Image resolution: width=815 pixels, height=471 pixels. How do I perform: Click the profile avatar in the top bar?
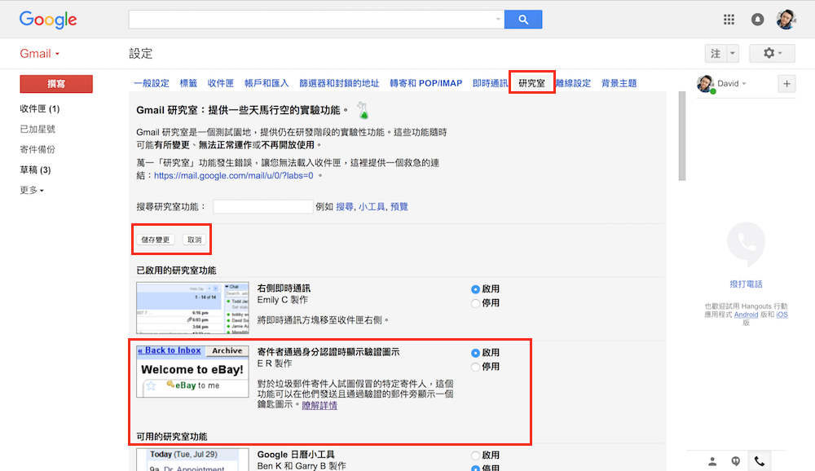786,20
